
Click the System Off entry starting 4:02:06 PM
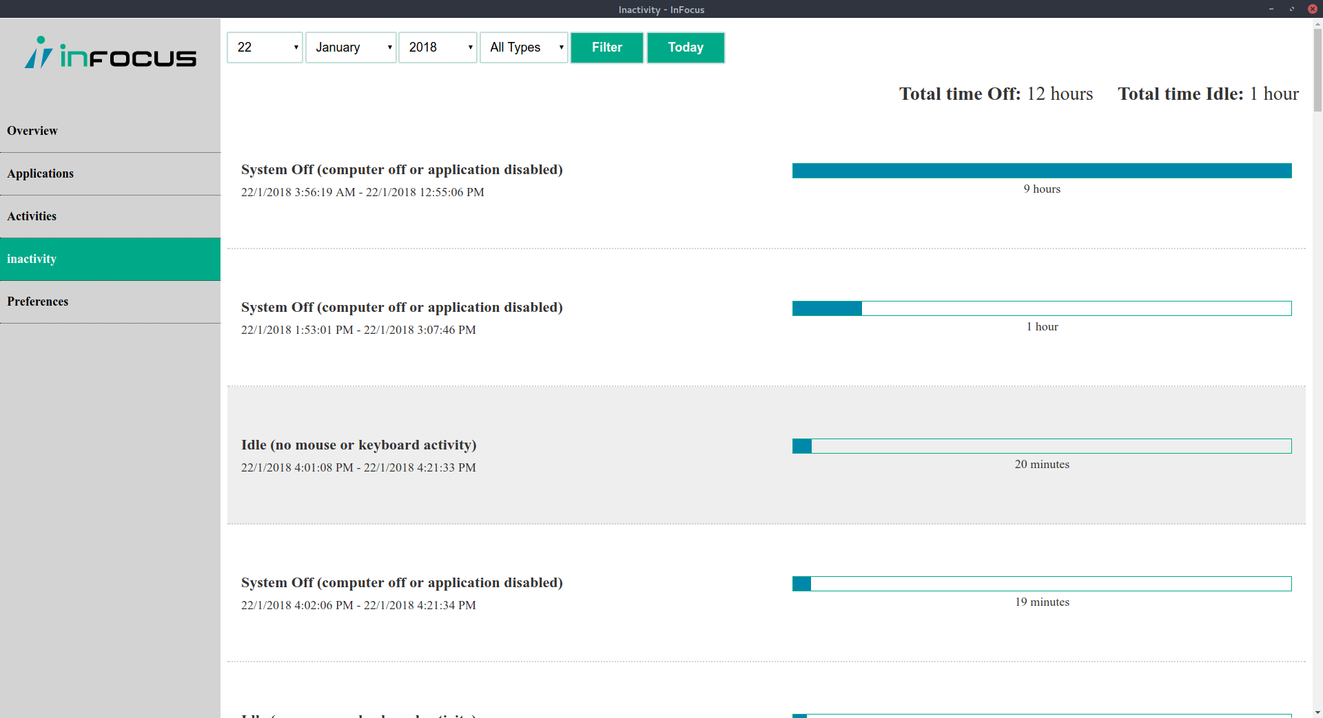pyautogui.click(x=766, y=593)
